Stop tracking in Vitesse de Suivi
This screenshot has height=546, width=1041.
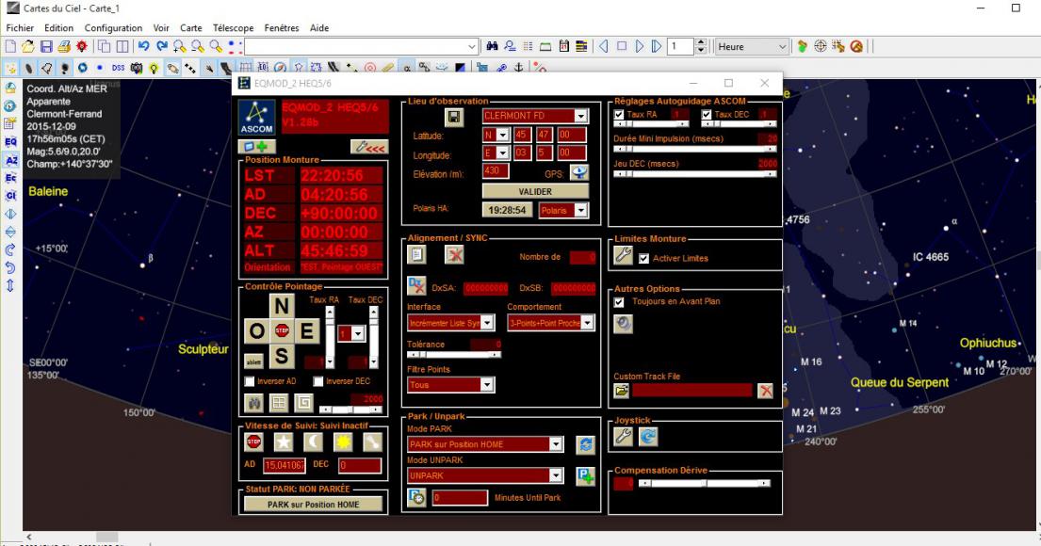coord(253,442)
